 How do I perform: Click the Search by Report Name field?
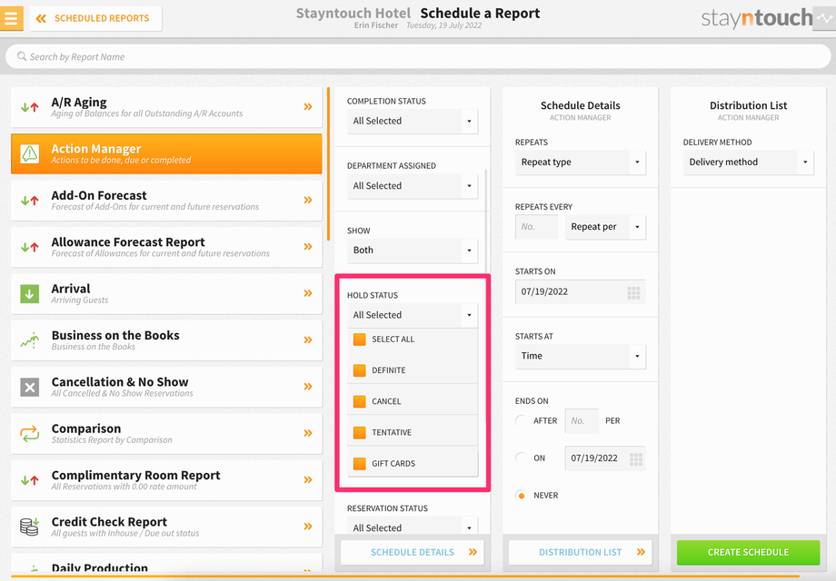(x=418, y=56)
